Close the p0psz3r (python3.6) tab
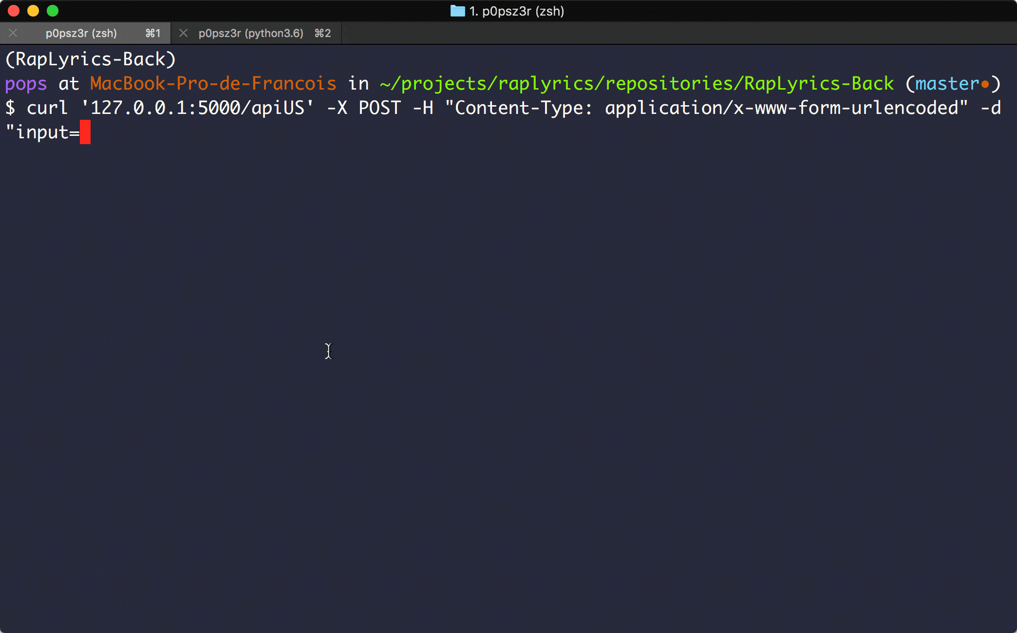 (x=184, y=33)
